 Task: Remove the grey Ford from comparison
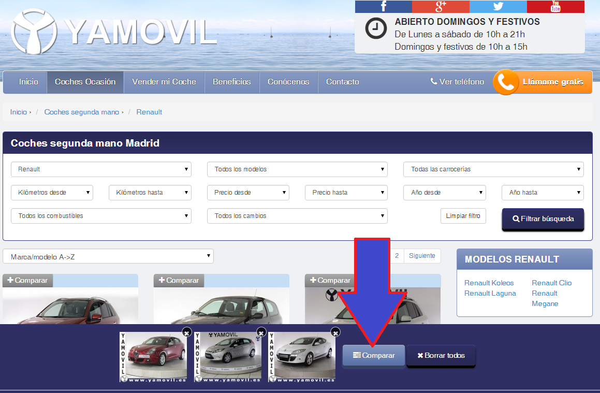tap(260, 332)
